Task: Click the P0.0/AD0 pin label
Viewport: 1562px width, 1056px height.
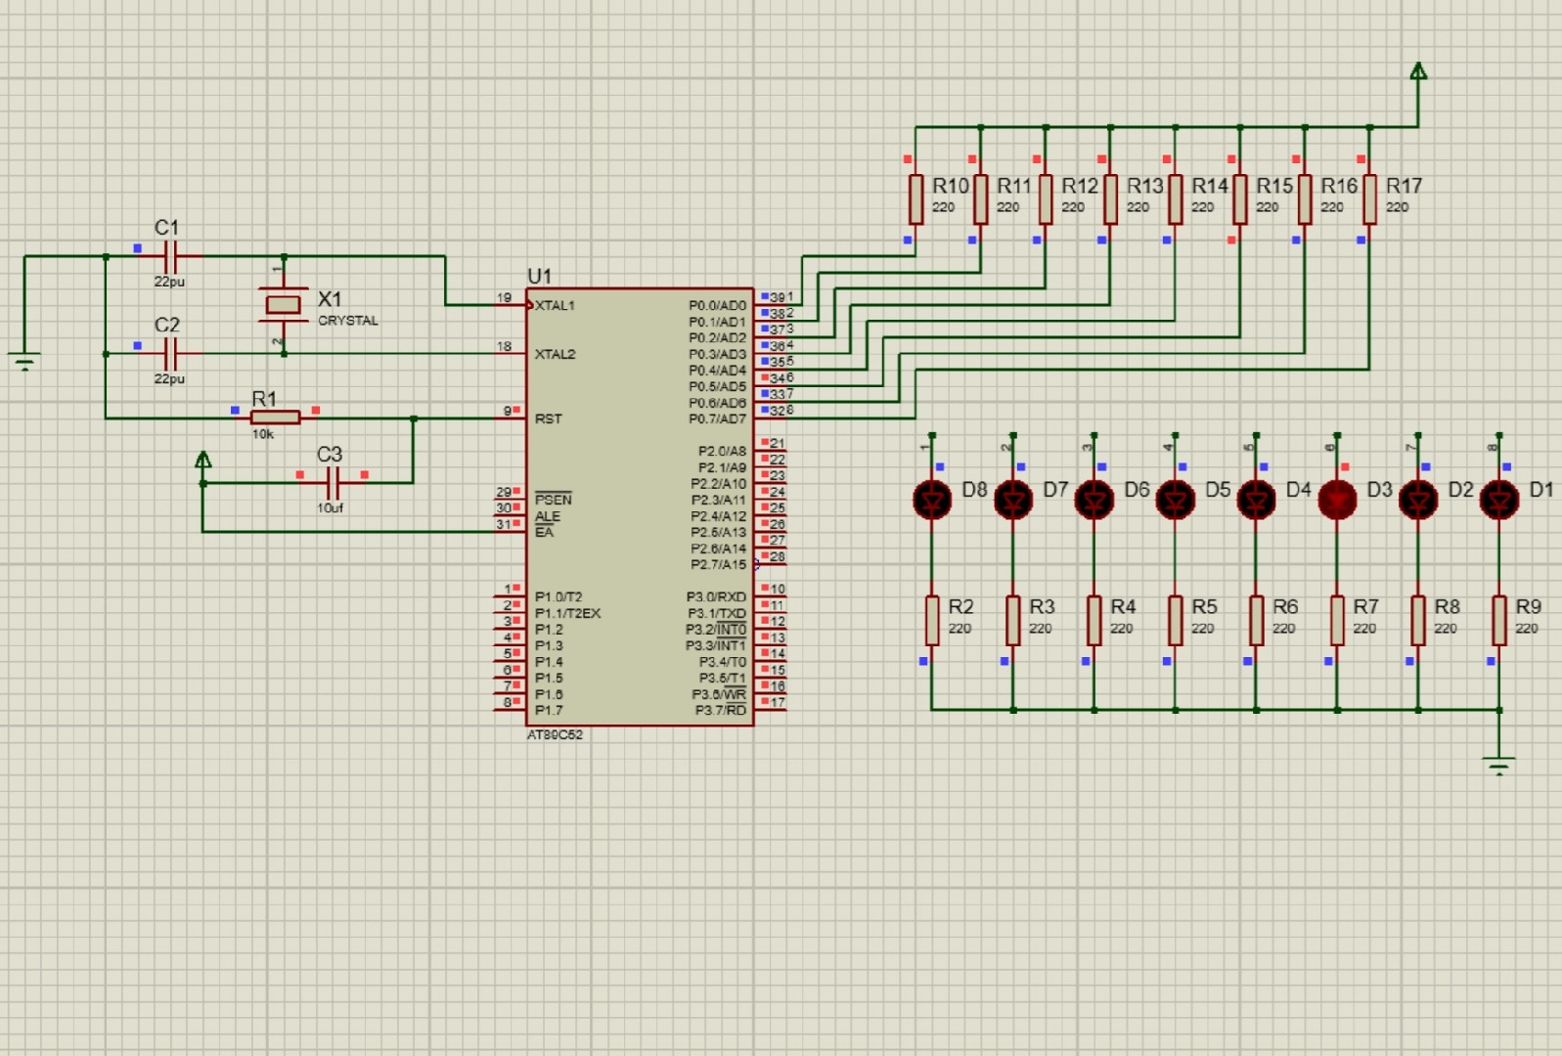Action: pyautogui.click(x=717, y=306)
